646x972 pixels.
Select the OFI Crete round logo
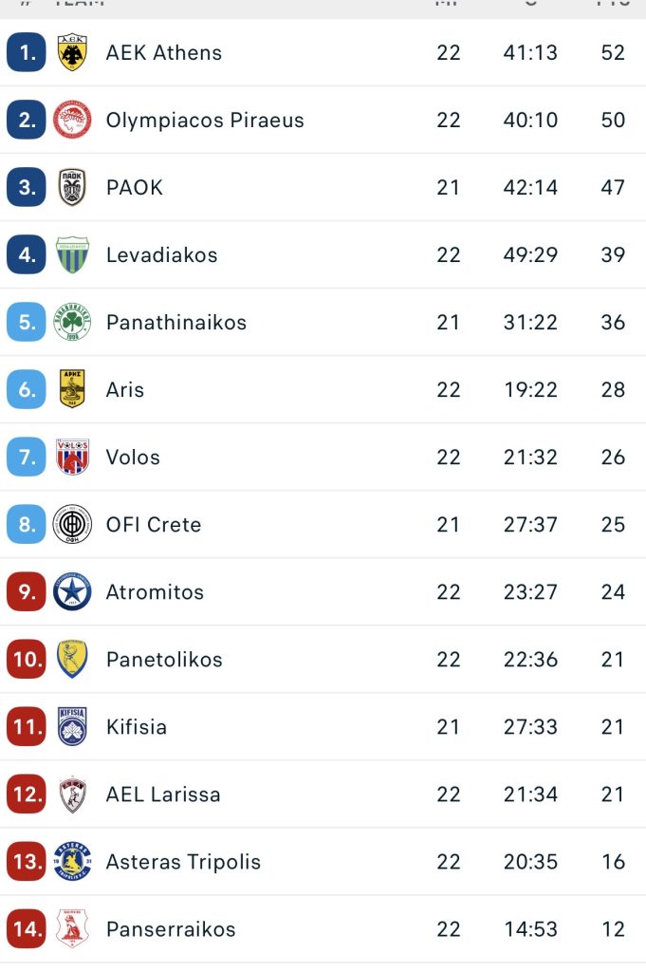click(x=72, y=525)
